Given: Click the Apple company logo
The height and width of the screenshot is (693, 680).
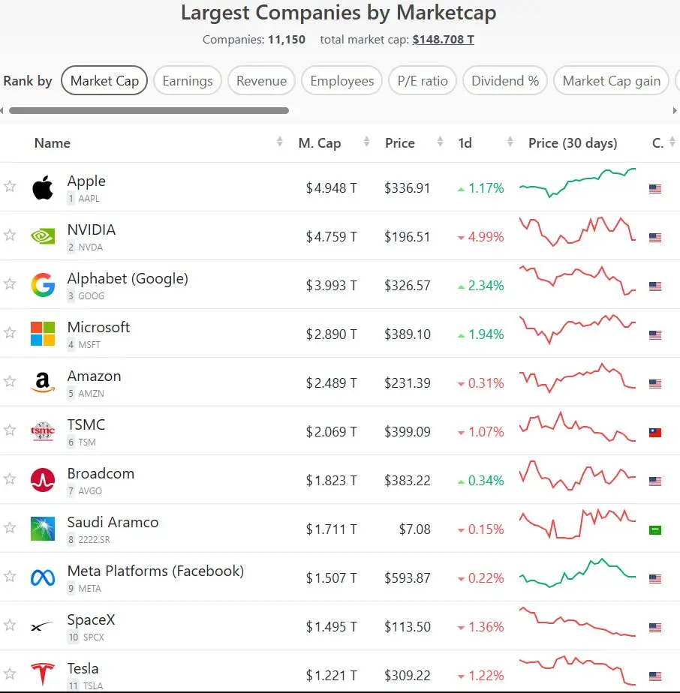Looking at the screenshot, I should pyautogui.click(x=43, y=187).
